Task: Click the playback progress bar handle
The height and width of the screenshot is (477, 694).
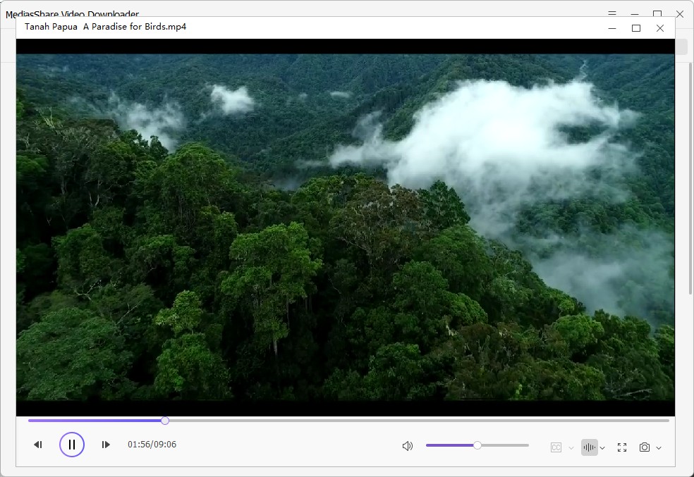Action: click(165, 421)
